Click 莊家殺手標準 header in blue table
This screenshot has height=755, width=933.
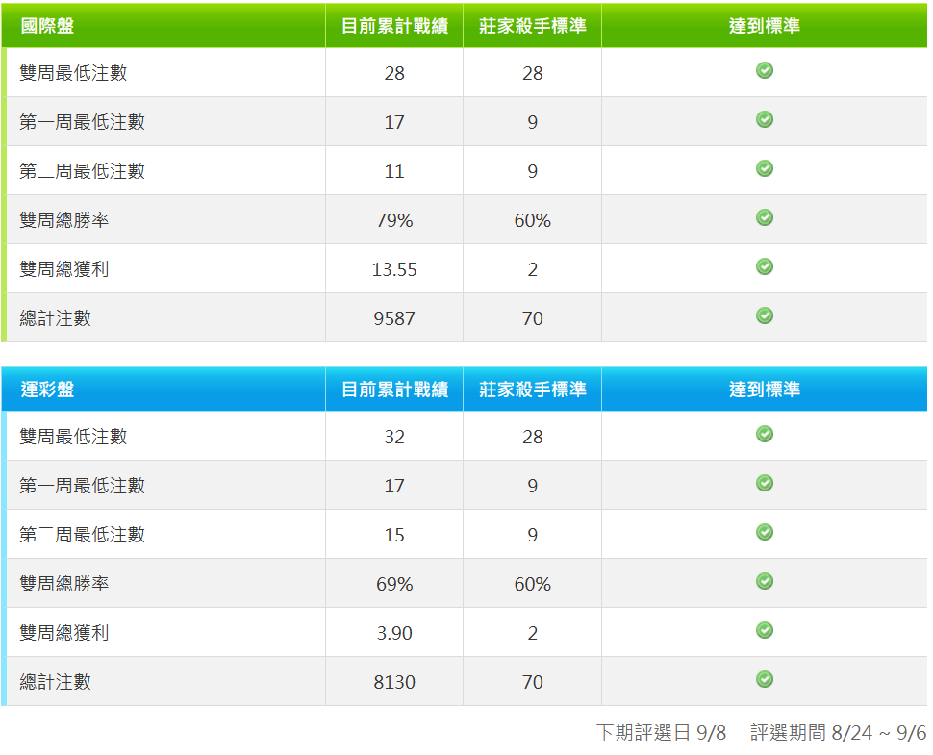pos(533,390)
